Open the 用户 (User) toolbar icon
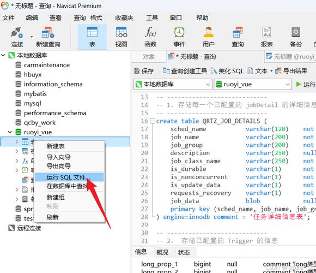The width and height of the screenshot is (316, 273). click(208, 37)
